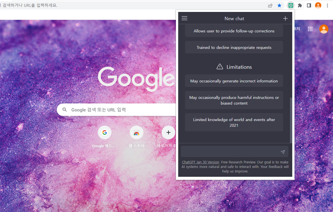Click 'May occasionally produce harmful instructions' card

[x=234, y=100]
